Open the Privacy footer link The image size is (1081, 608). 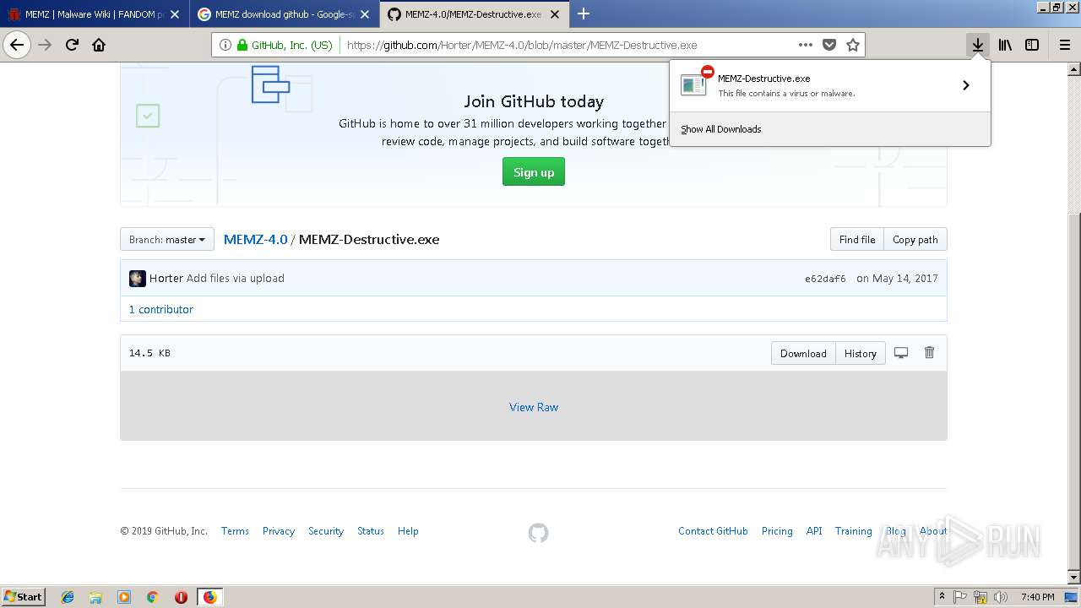(x=279, y=531)
